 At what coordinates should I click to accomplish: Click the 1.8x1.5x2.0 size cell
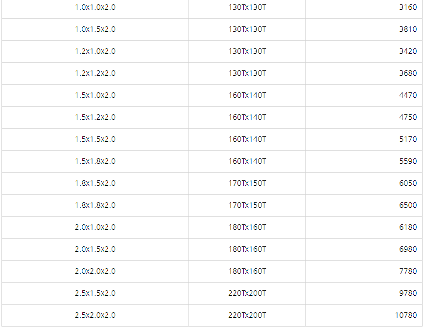click(95, 183)
